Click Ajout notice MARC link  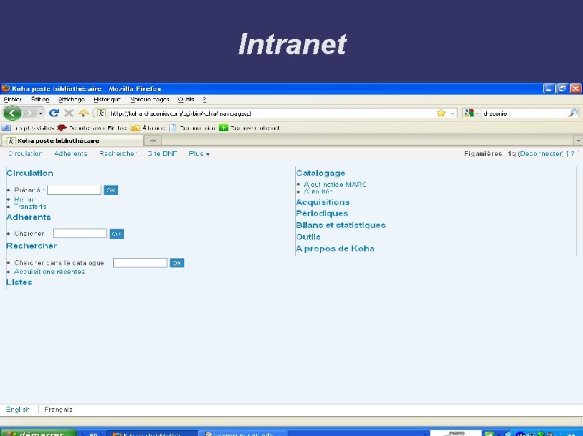335,184
